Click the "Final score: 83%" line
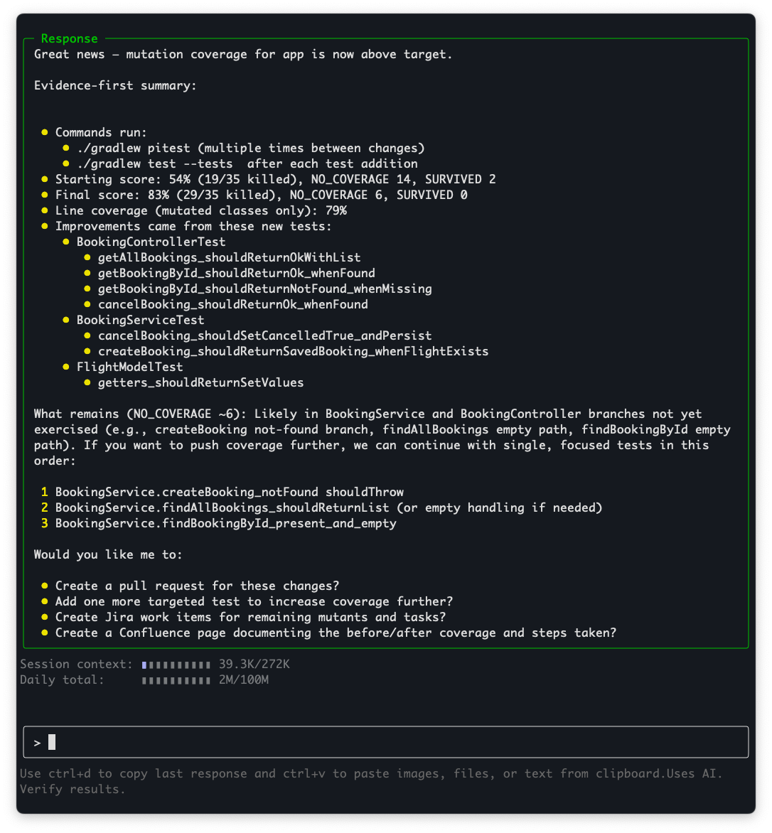 click(x=261, y=195)
